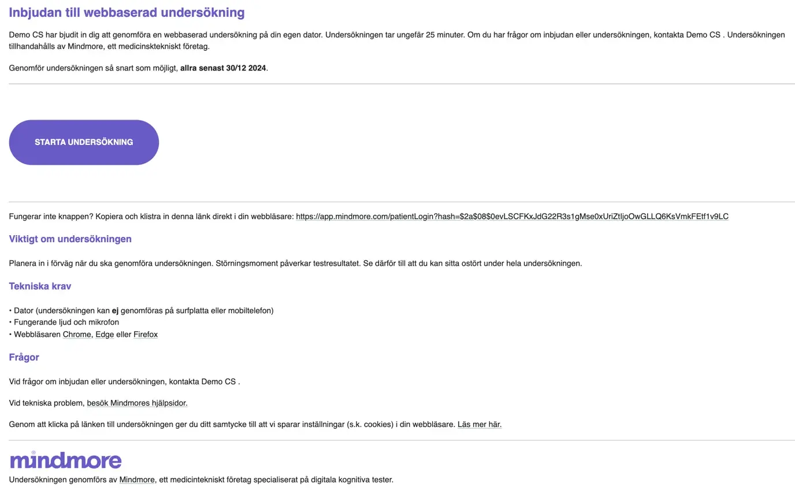Click the "Frågor" section heading
This screenshot has height=490, width=795.
pyautogui.click(x=24, y=357)
